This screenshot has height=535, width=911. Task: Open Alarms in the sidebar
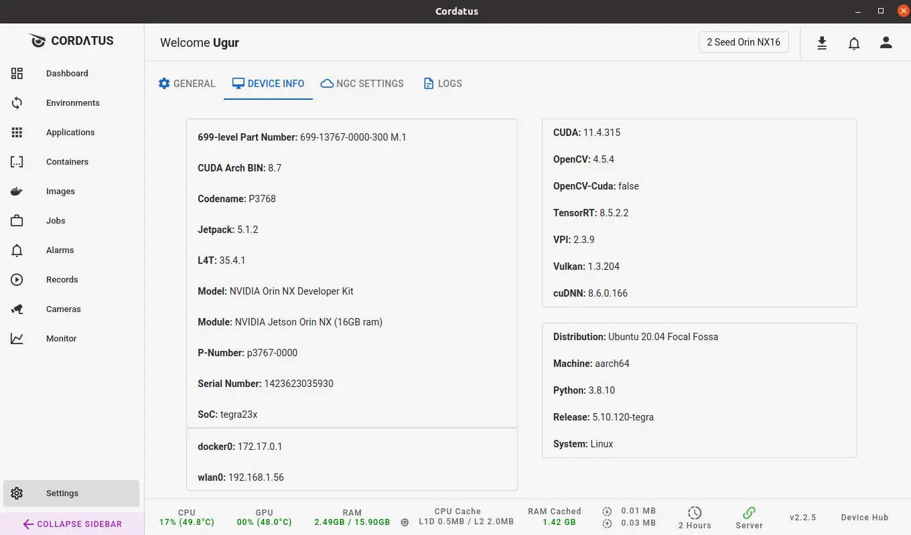pyautogui.click(x=60, y=250)
